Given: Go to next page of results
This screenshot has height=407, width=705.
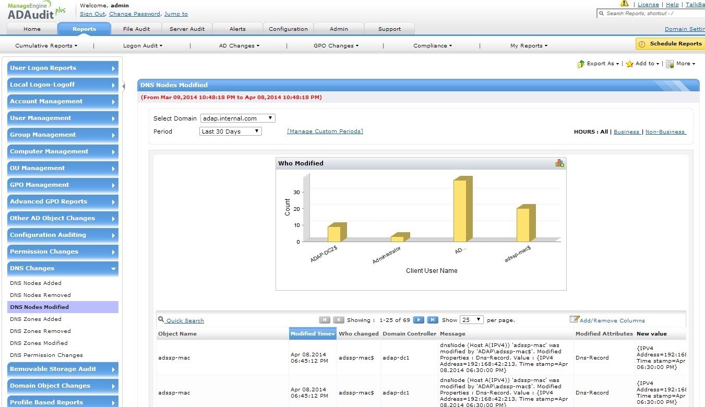Looking at the screenshot, I should [418, 320].
